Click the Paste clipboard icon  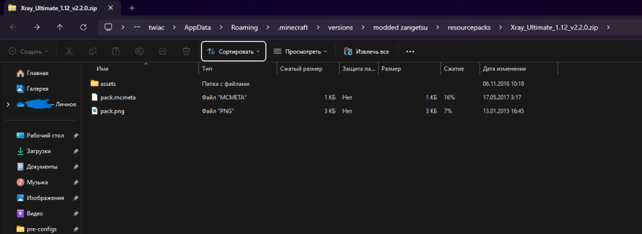coord(116,51)
